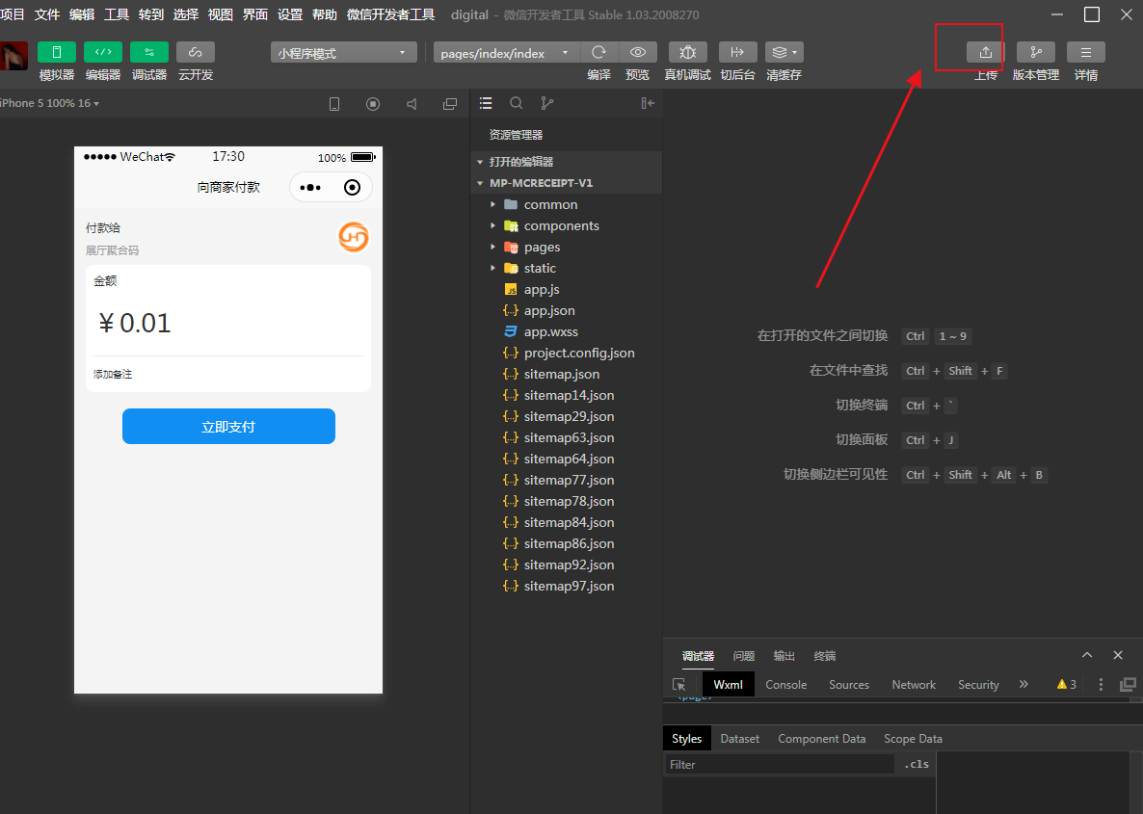Start 真机调试 remote debugging
The width and height of the screenshot is (1143, 814).
tap(687, 52)
